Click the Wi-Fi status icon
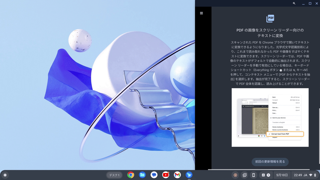Viewport: 320px width, 180px height. pyautogui.click(x=311, y=175)
